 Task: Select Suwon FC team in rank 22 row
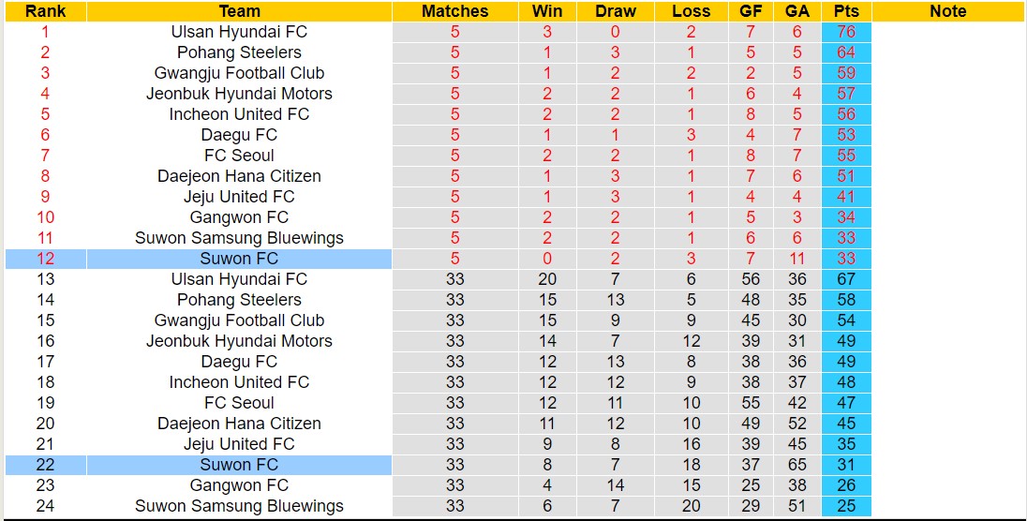[x=239, y=465]
